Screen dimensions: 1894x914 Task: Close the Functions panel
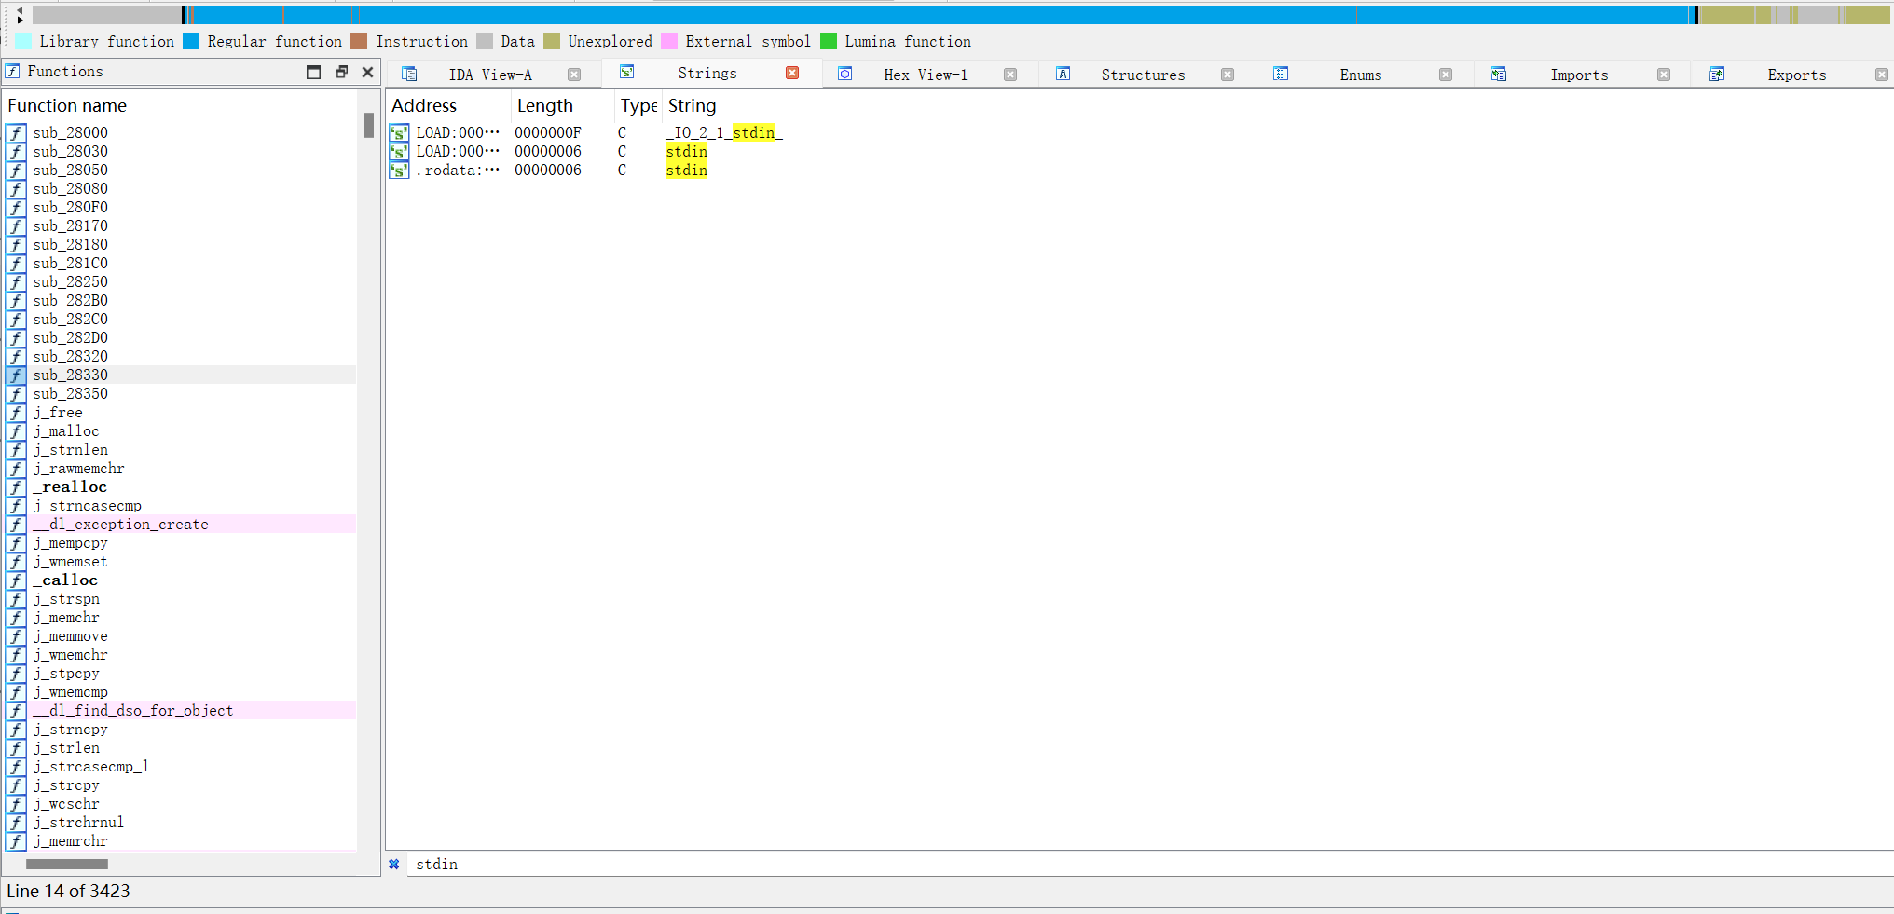coord(367,72)
